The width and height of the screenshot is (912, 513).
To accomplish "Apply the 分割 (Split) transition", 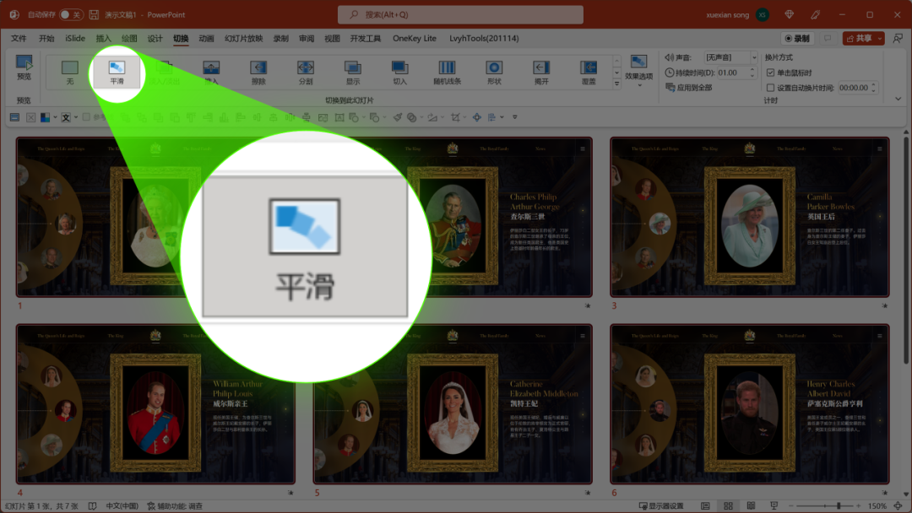I will (x=306, y=72).
